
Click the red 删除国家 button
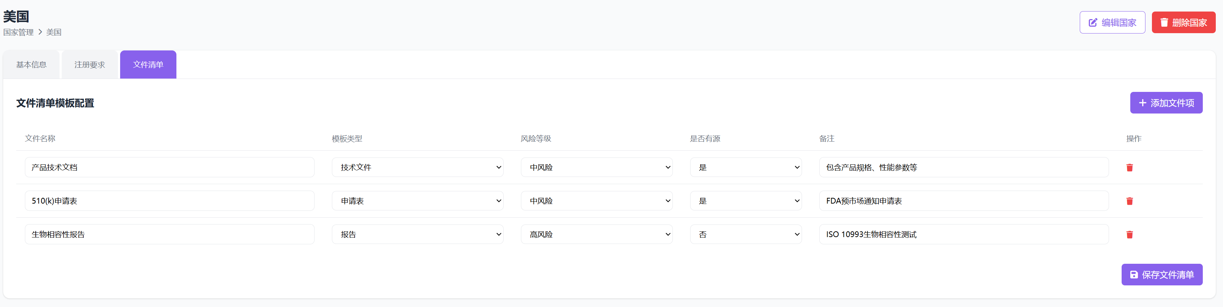[1183, 22]
